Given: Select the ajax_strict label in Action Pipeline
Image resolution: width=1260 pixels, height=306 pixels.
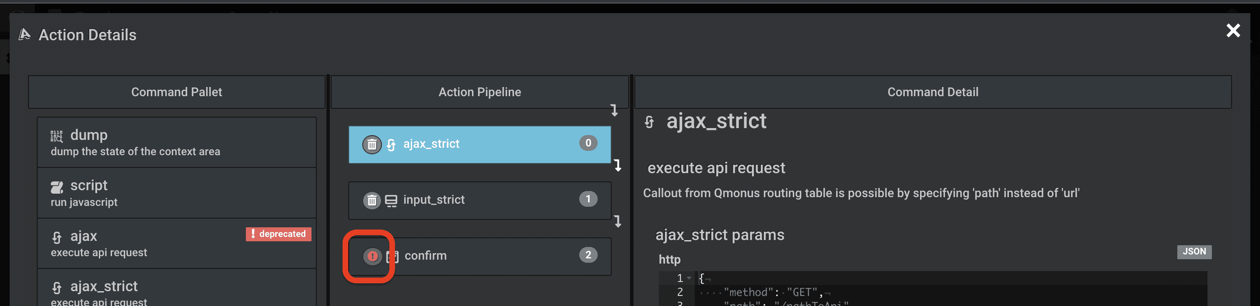Looking at the screenshot, I should [431, 144].
